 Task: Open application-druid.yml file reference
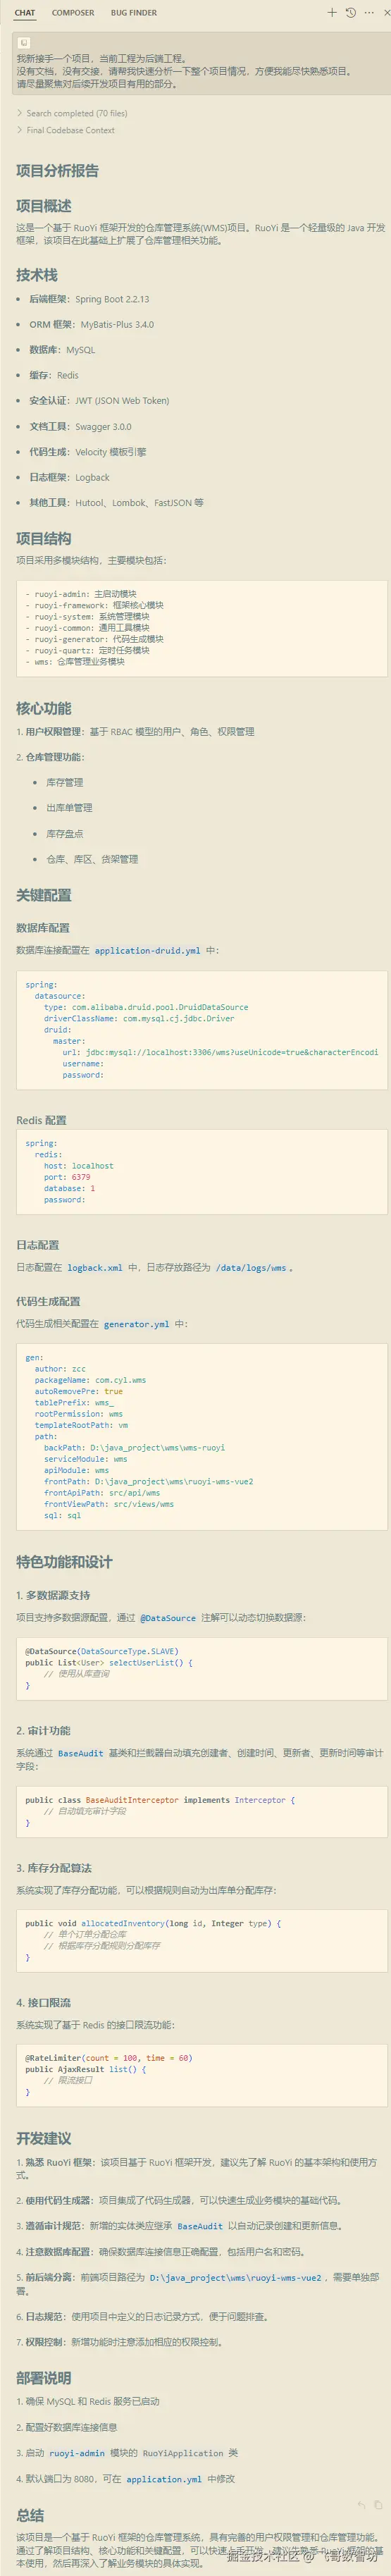[147, 950]
